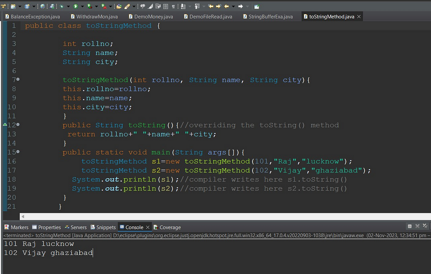Click the Back navigation yellow arrow
The width and height of the screenshot is (431, 274).
[x=226, y=6]
